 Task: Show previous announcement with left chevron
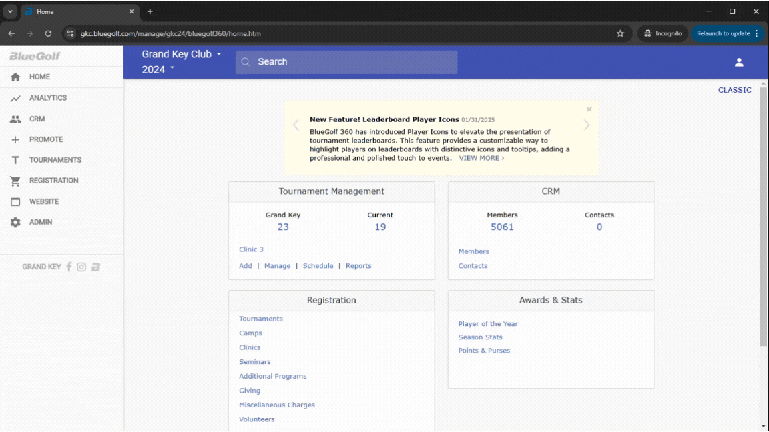[296, 125]
